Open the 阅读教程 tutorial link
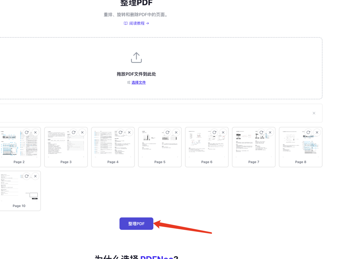Screen dimensions: 348x259 click(x=136, y=23)
